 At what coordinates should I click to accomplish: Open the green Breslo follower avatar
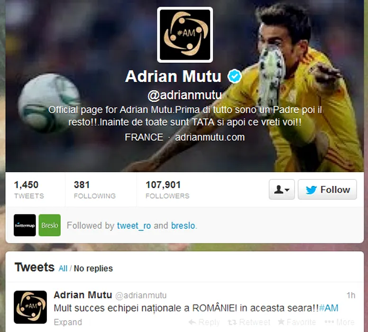click(49, 225)
